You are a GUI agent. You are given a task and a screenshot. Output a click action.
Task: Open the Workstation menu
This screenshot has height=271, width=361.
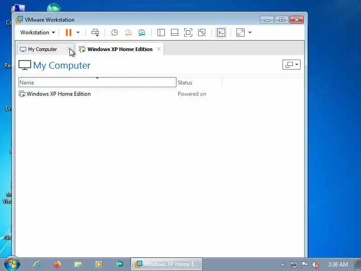pyautogui.click(x=37, y=33)
